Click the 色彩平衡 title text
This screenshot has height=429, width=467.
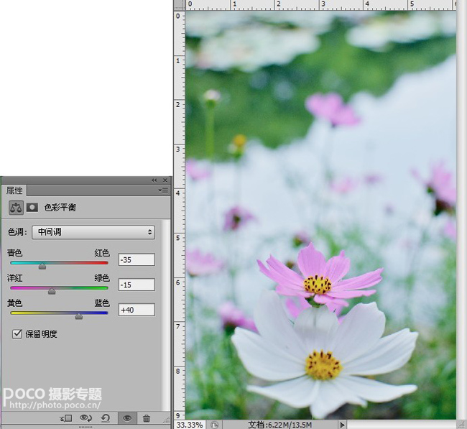[x=60, y=208]
